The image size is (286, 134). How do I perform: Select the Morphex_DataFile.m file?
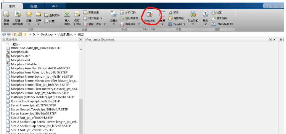point(25,64)
